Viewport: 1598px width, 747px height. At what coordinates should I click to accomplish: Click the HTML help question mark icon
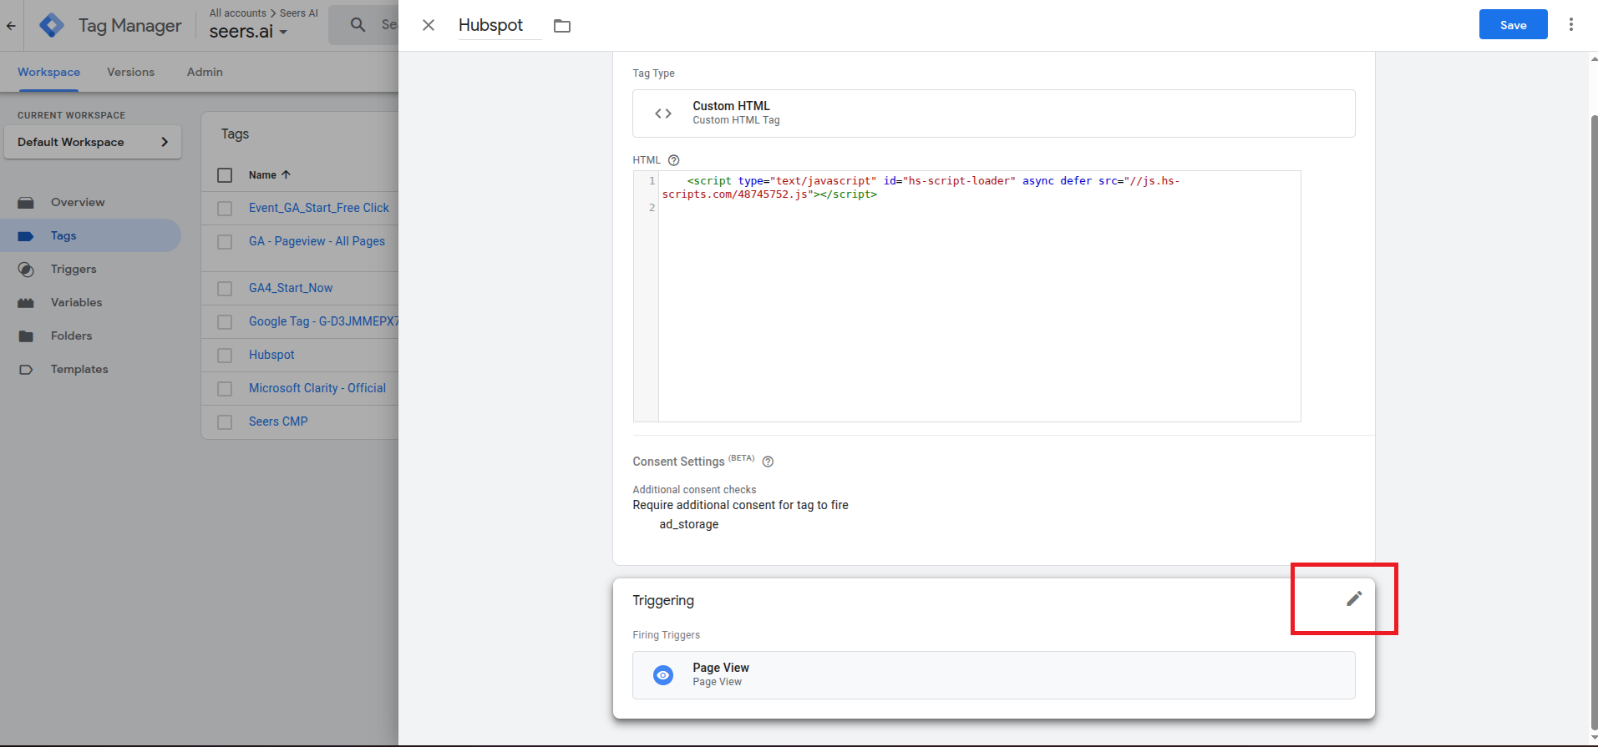pyautogui.click(x=673, y=160)
